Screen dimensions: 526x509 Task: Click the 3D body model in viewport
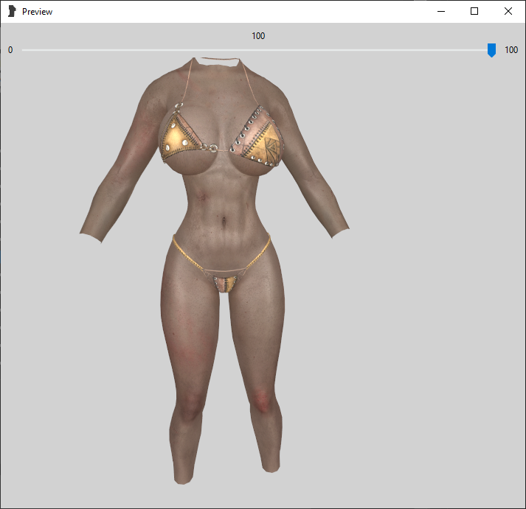pos(215,270)
